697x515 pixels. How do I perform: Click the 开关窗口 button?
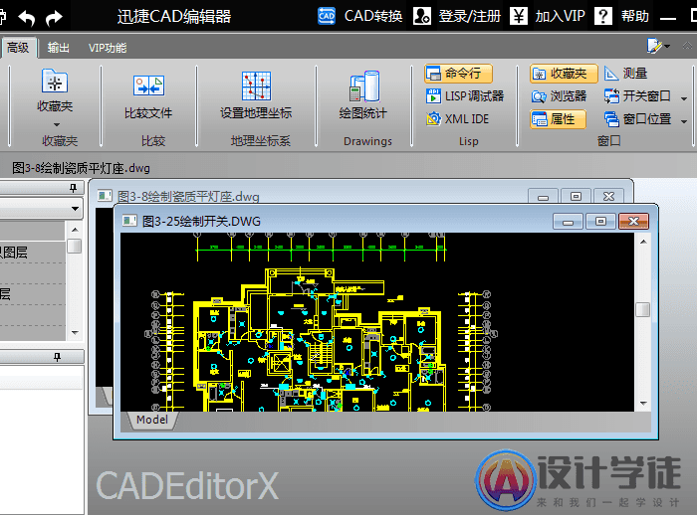637,95
